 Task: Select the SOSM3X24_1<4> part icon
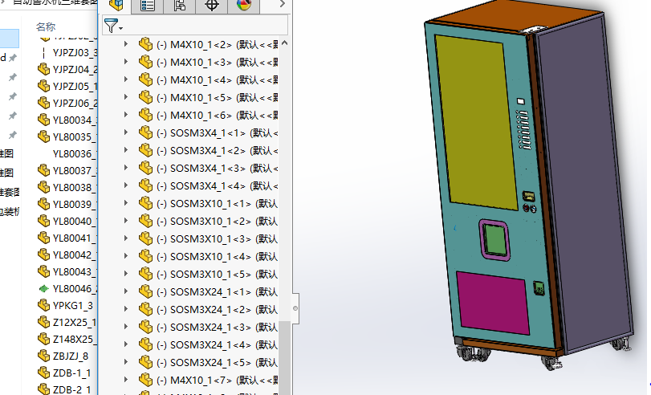pos(146,344)
